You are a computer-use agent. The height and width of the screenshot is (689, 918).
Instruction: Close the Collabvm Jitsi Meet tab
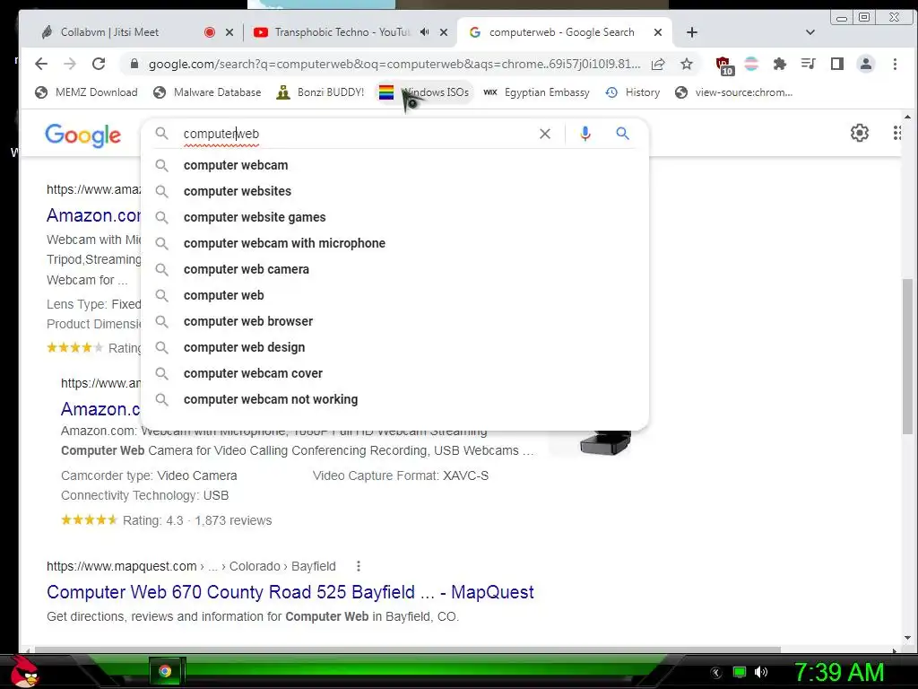[229, 32]
